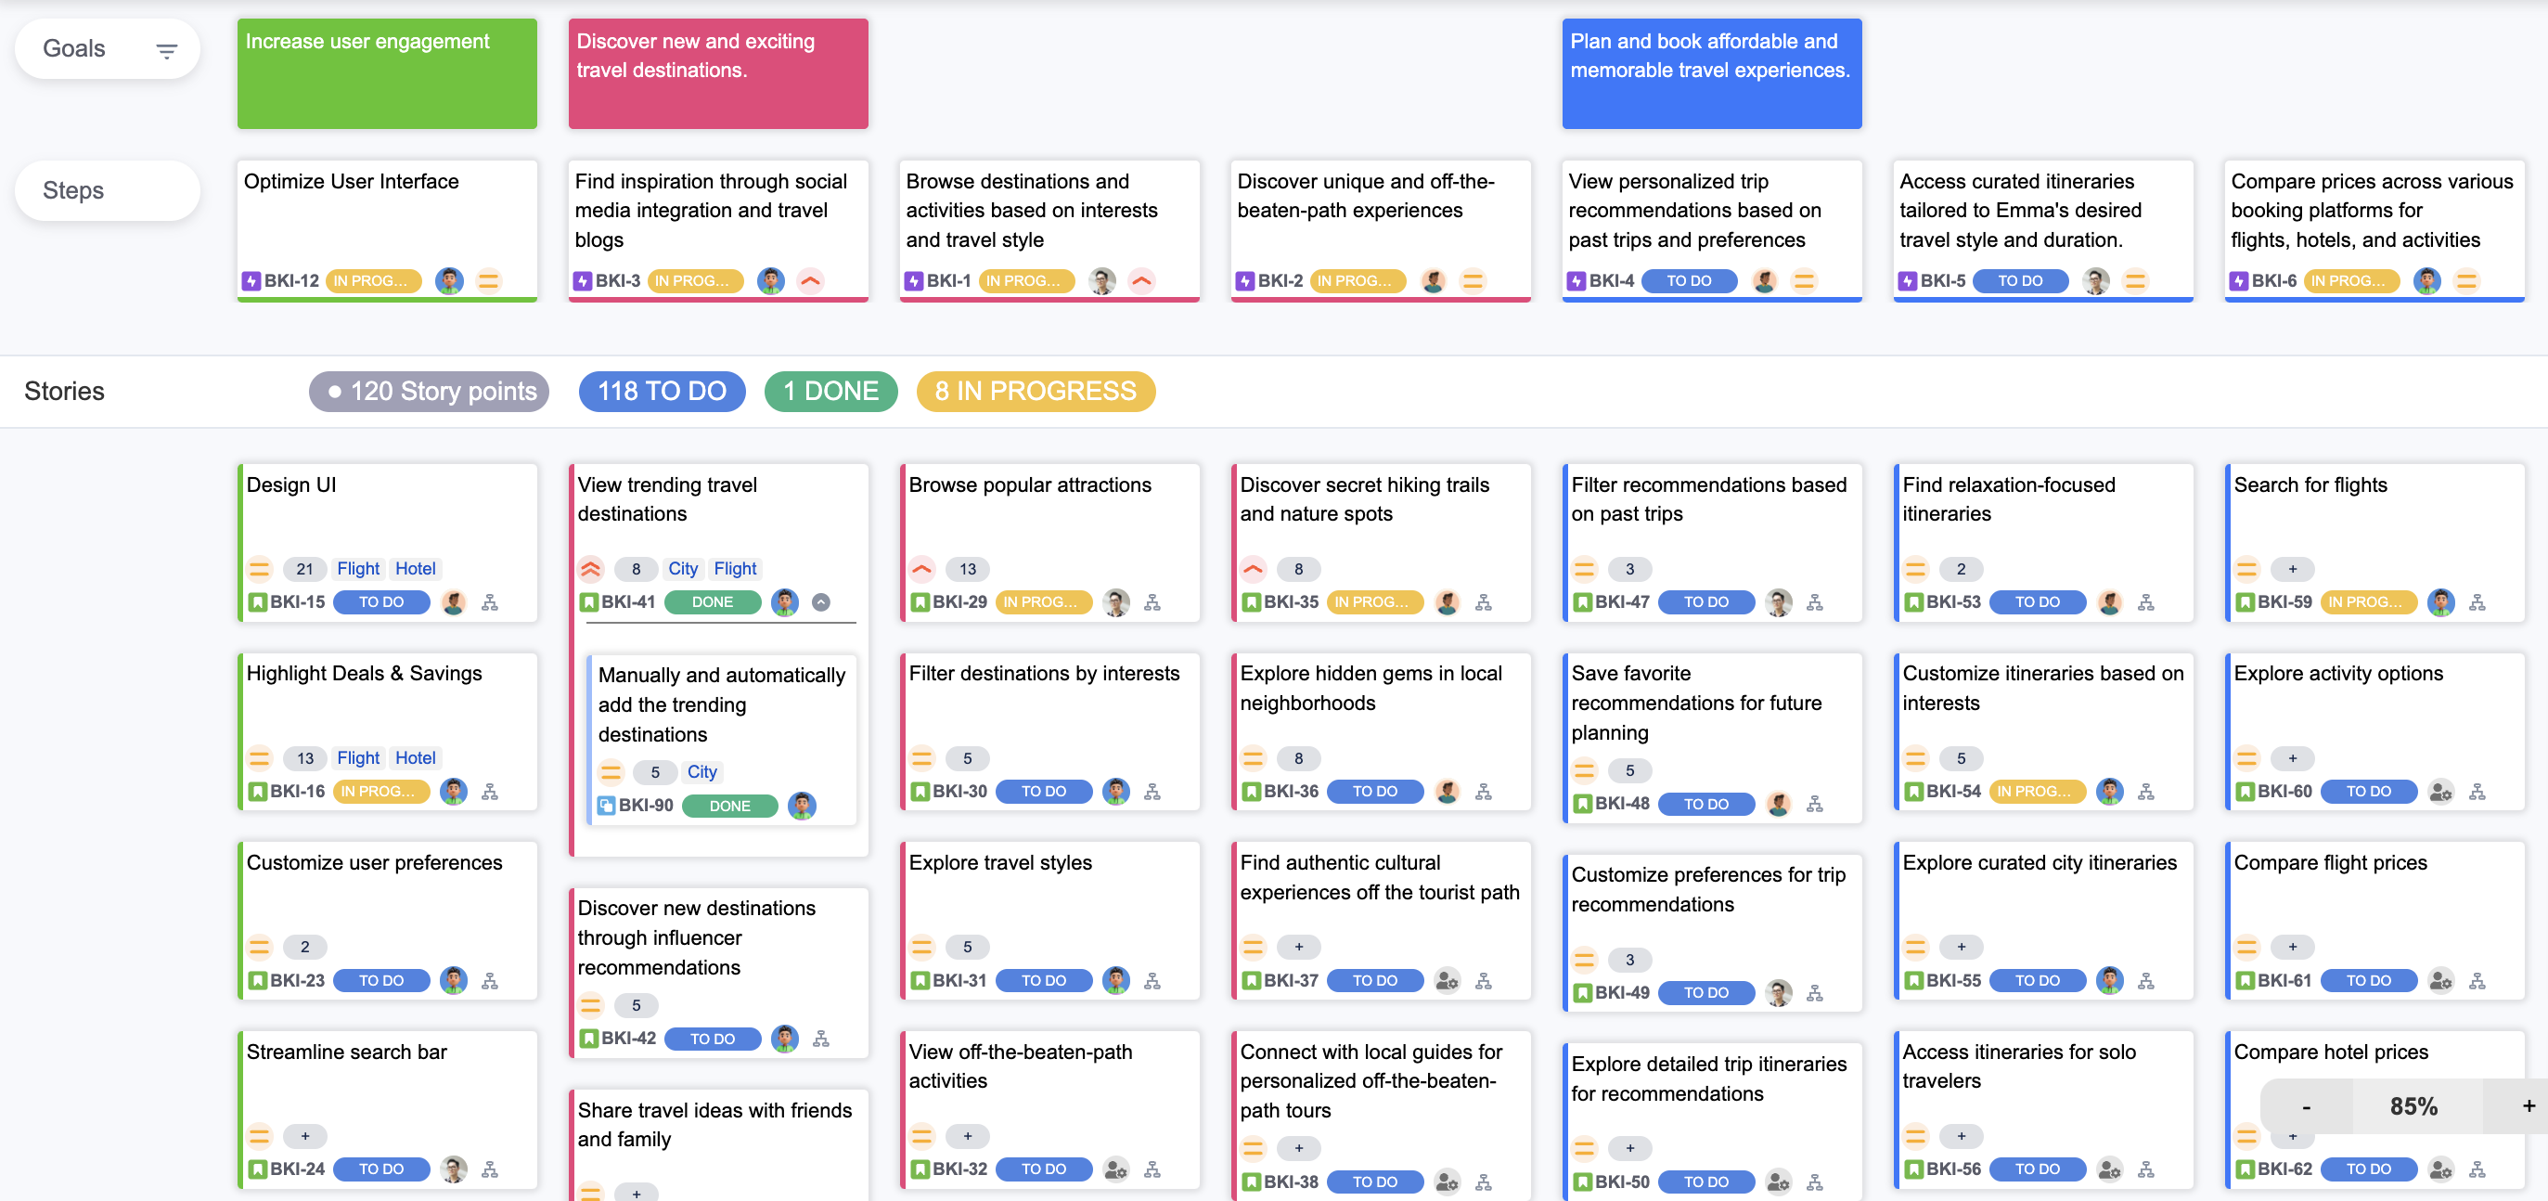The width and height of the screenshot is (2548, 1201).
Task: Open the TO DO status dropdown on BKI-4
Action: (1689, 281)
